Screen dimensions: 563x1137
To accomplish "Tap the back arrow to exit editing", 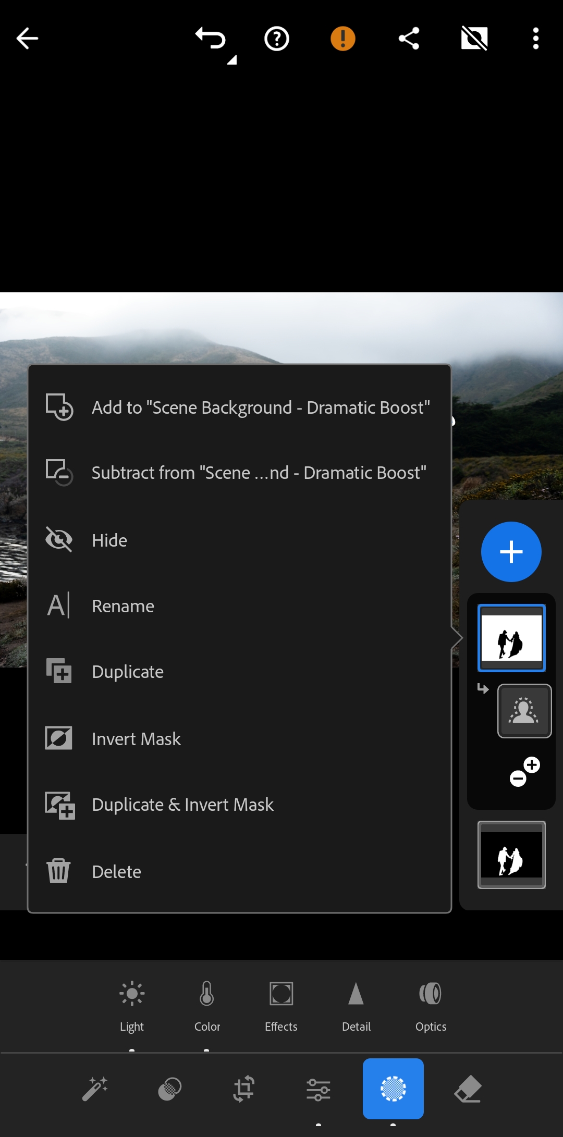I will [27, 39].
